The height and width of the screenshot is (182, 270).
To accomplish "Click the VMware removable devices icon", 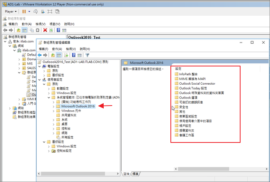I will pos(43,12).
